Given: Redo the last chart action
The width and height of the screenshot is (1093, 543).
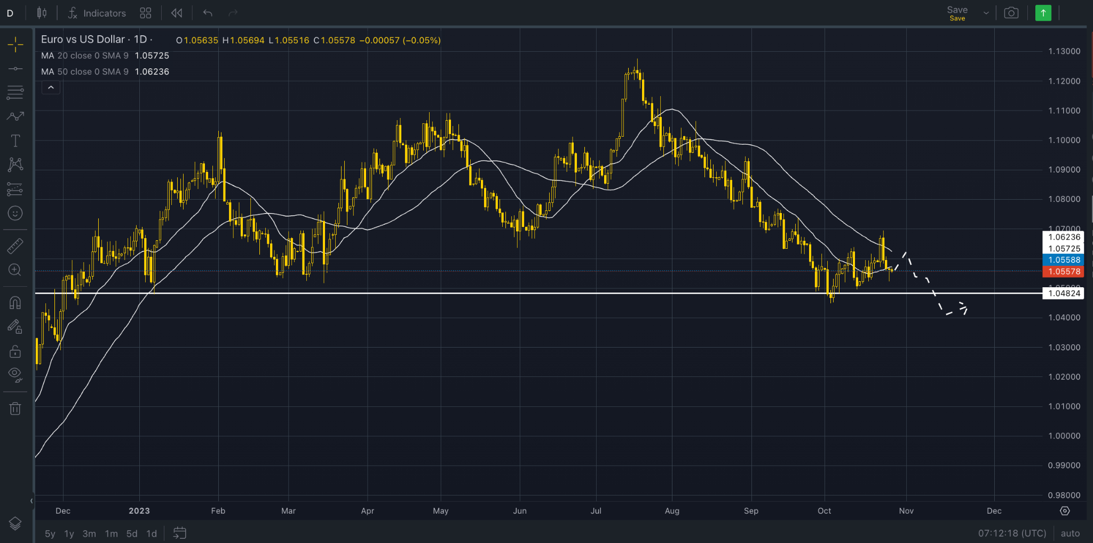Looking at the screenshot, I should [x=233, y=13].
